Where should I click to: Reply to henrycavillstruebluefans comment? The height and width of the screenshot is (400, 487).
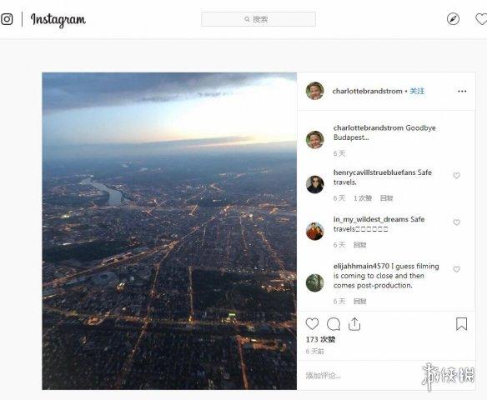tap(387, 198)
